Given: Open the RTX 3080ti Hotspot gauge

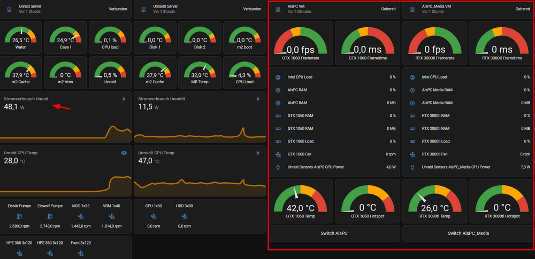Looking at the screenshot, I should pos(502,201).
